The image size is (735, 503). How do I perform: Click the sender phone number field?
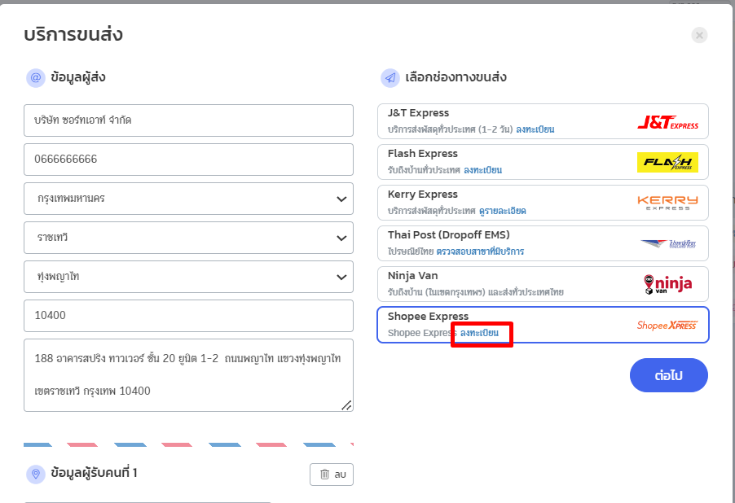pyautogui.click(x=188, y=160)
